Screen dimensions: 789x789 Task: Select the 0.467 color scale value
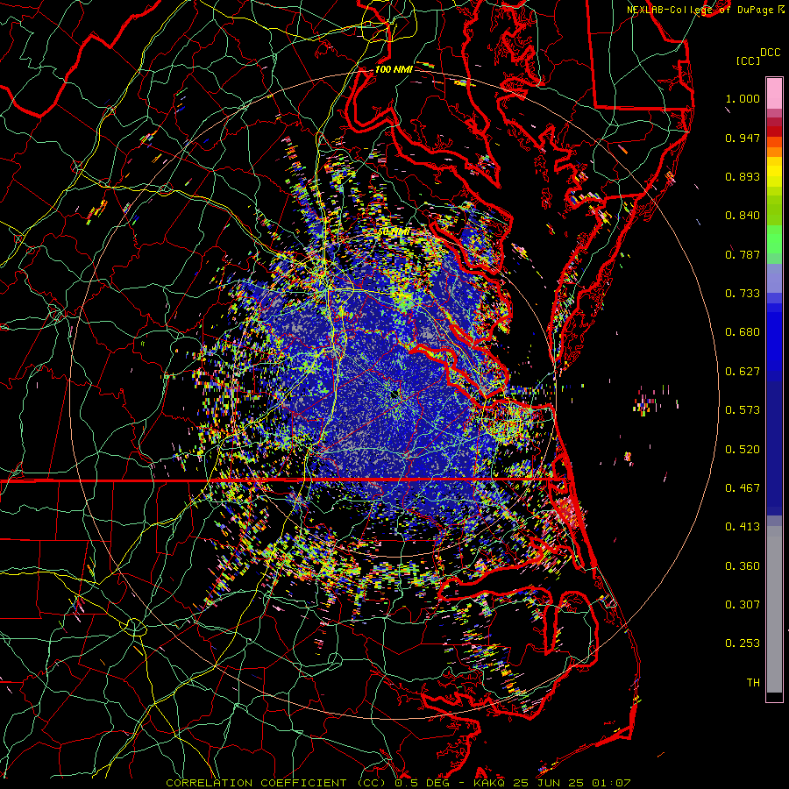click(x=743, y=488)
